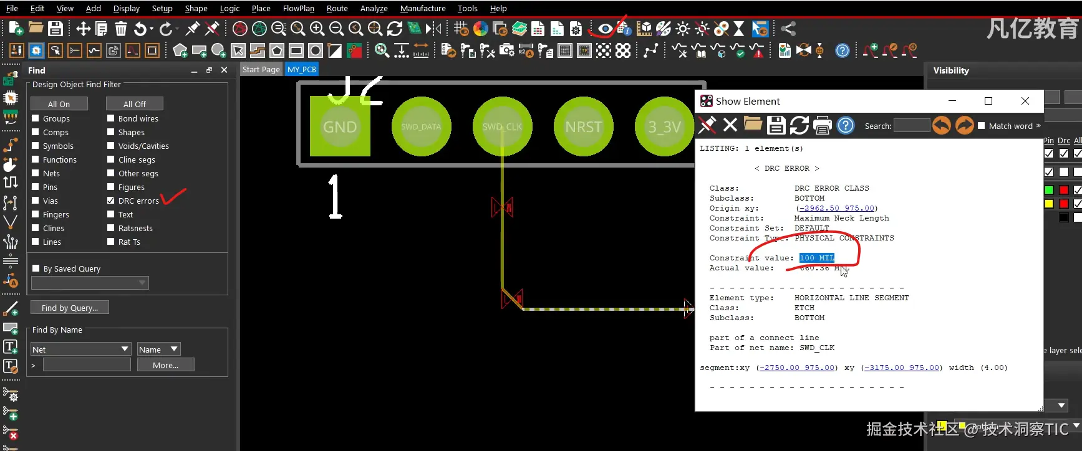Click the Add polygon shape icon
Screen dimensions: 1082x451
[180, 50]
